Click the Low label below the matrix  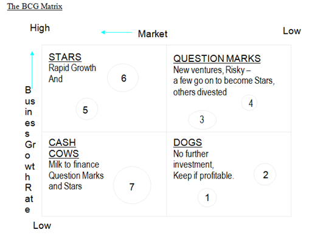(x=42, y=225)
